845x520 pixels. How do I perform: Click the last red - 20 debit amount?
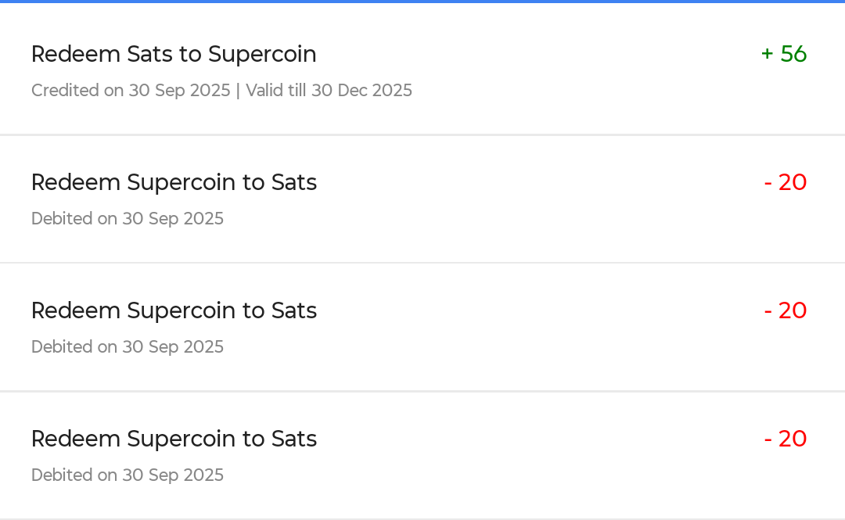[785, 439]
